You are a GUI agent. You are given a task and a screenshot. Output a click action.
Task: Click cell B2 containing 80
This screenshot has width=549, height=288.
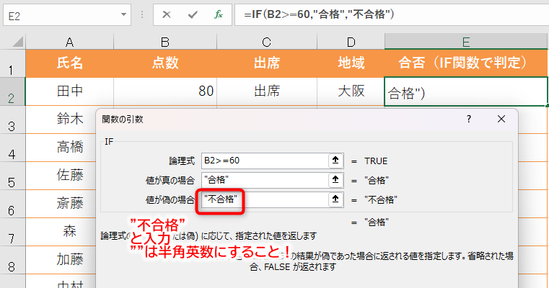pos(165,91)
